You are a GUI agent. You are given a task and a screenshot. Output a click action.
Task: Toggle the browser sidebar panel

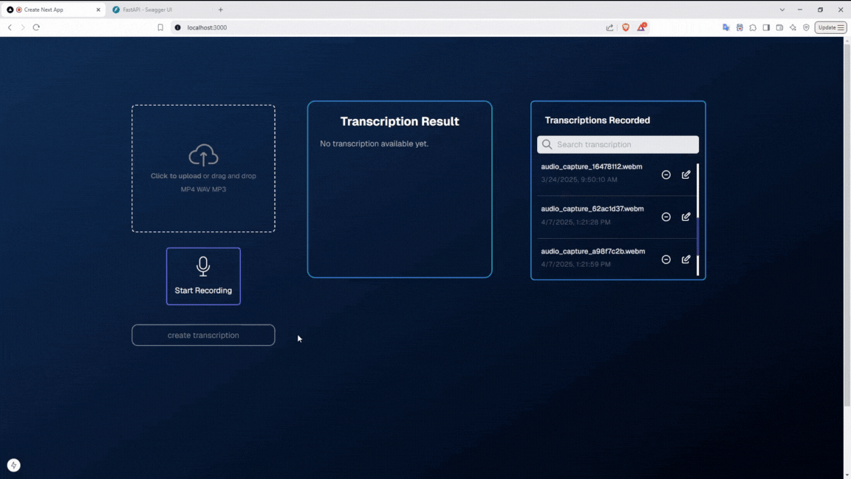[x=766, y=27]
